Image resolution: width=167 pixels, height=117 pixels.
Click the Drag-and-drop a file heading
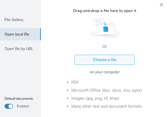[105, 11]
